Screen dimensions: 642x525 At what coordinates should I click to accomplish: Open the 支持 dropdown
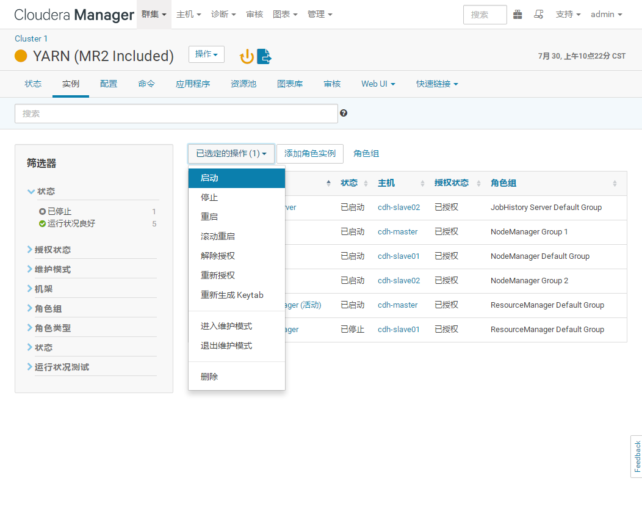point(568,14)
